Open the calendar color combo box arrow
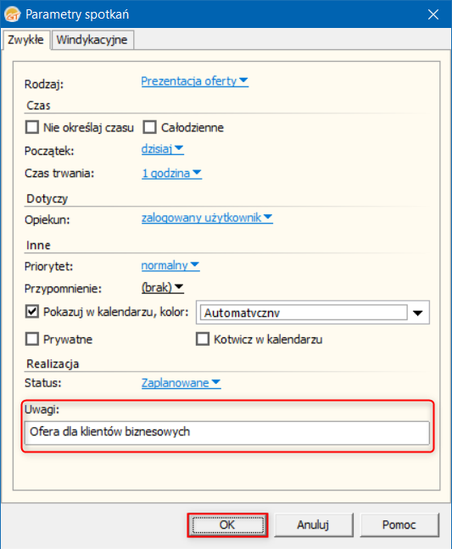 point(418,313)
